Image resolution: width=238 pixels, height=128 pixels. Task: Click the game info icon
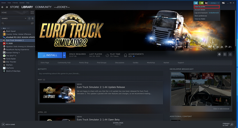(225, 54)
